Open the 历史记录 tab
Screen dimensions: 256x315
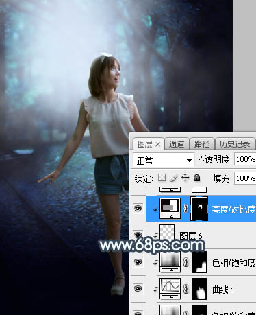(x=235, y=144)
